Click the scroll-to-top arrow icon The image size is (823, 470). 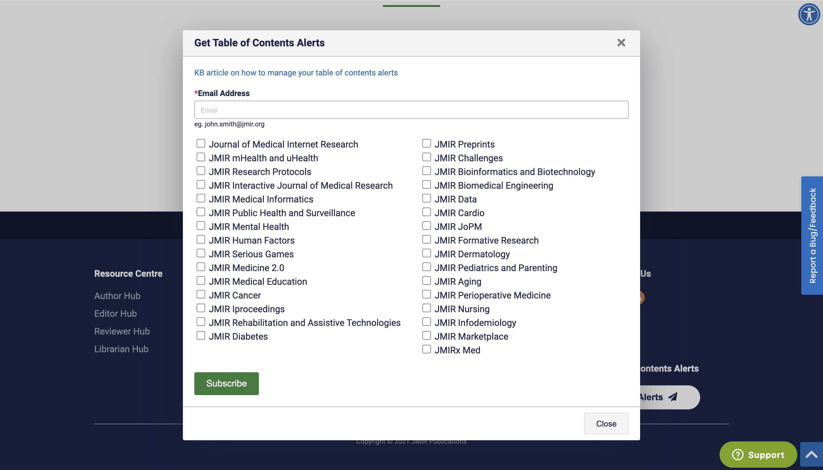(811, 455)
